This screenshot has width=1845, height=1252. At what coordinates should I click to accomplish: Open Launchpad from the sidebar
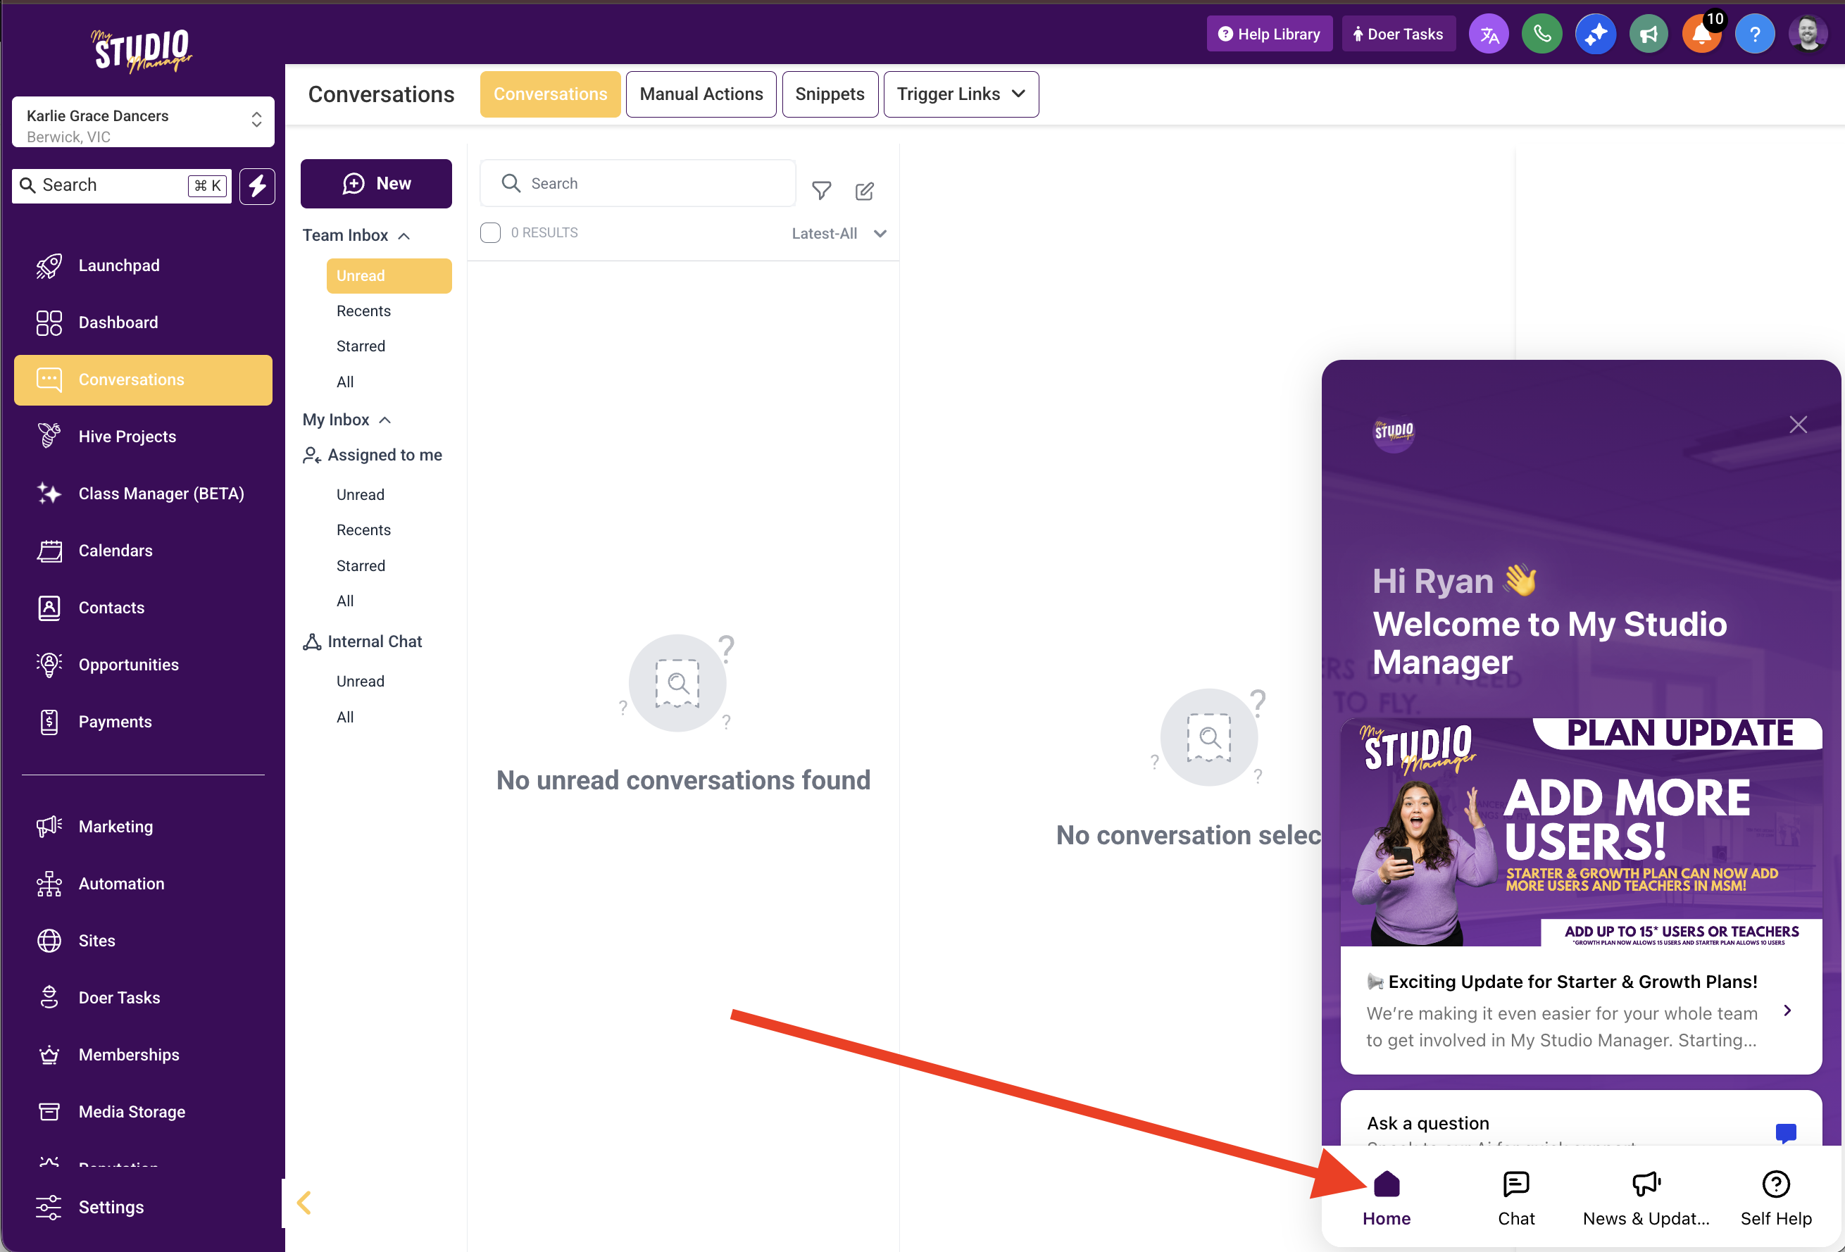(x=143, y=266)
